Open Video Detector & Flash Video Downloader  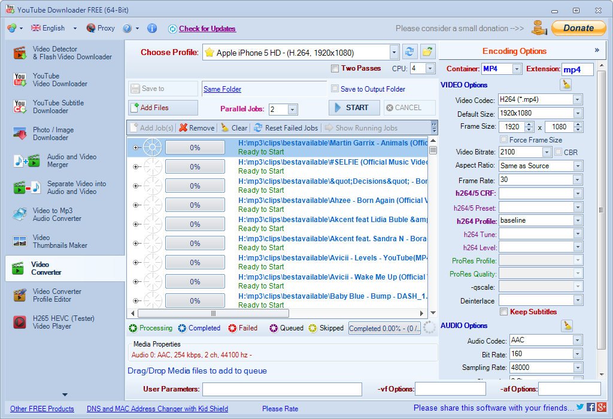pos(62,53)
